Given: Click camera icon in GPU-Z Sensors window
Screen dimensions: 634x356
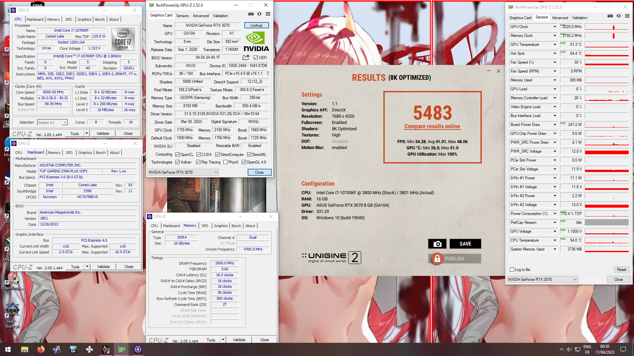Looking at the screenshot, I should [610, 16].
